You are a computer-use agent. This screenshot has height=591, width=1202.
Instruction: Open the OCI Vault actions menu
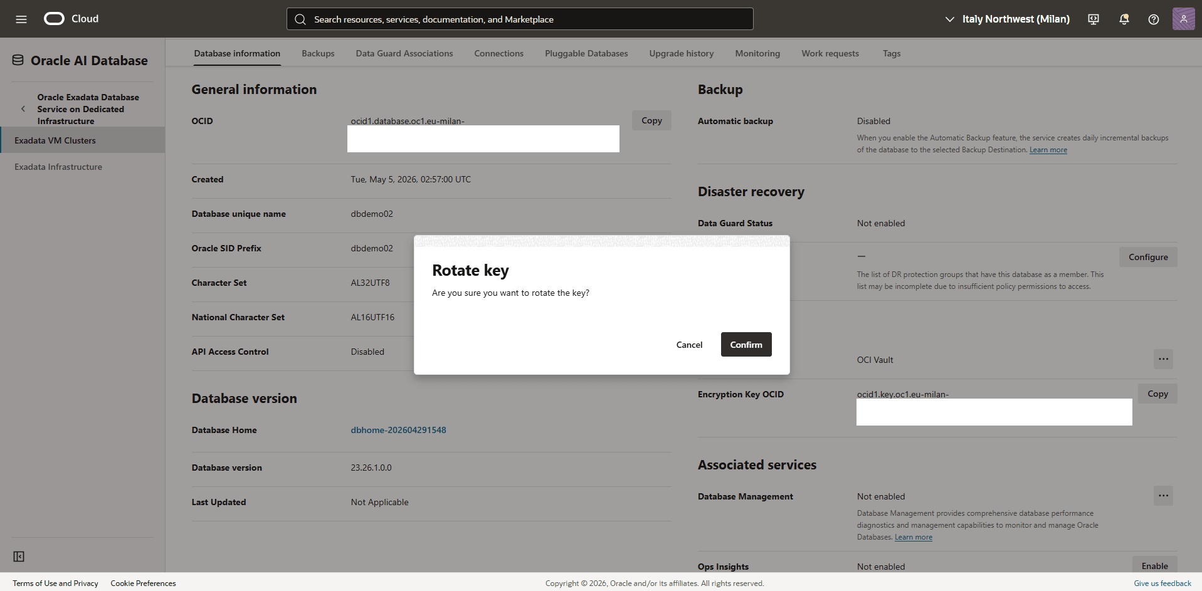click(1163, 359)
